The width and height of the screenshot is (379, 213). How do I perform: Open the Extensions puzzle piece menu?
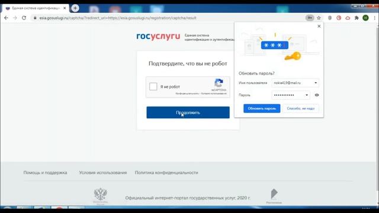(x=356, y=18)
